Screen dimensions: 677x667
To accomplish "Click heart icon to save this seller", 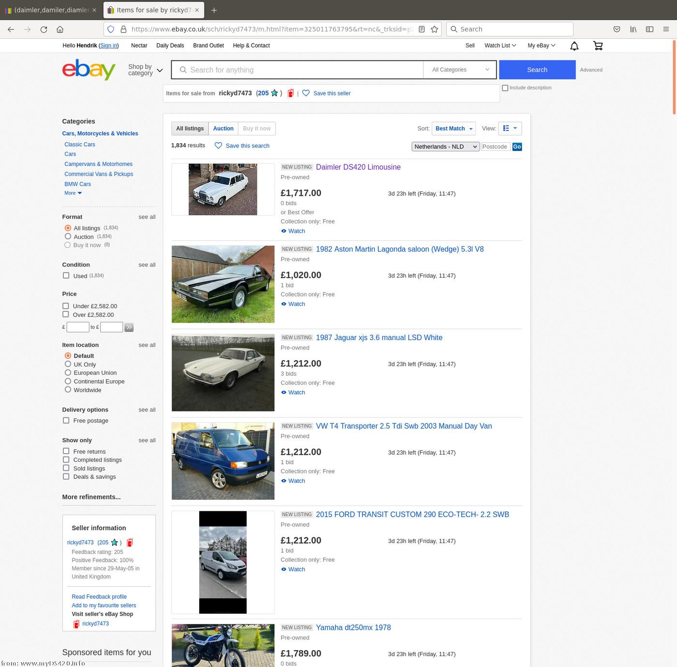I will pyautogui.click(x=306, y=93).
